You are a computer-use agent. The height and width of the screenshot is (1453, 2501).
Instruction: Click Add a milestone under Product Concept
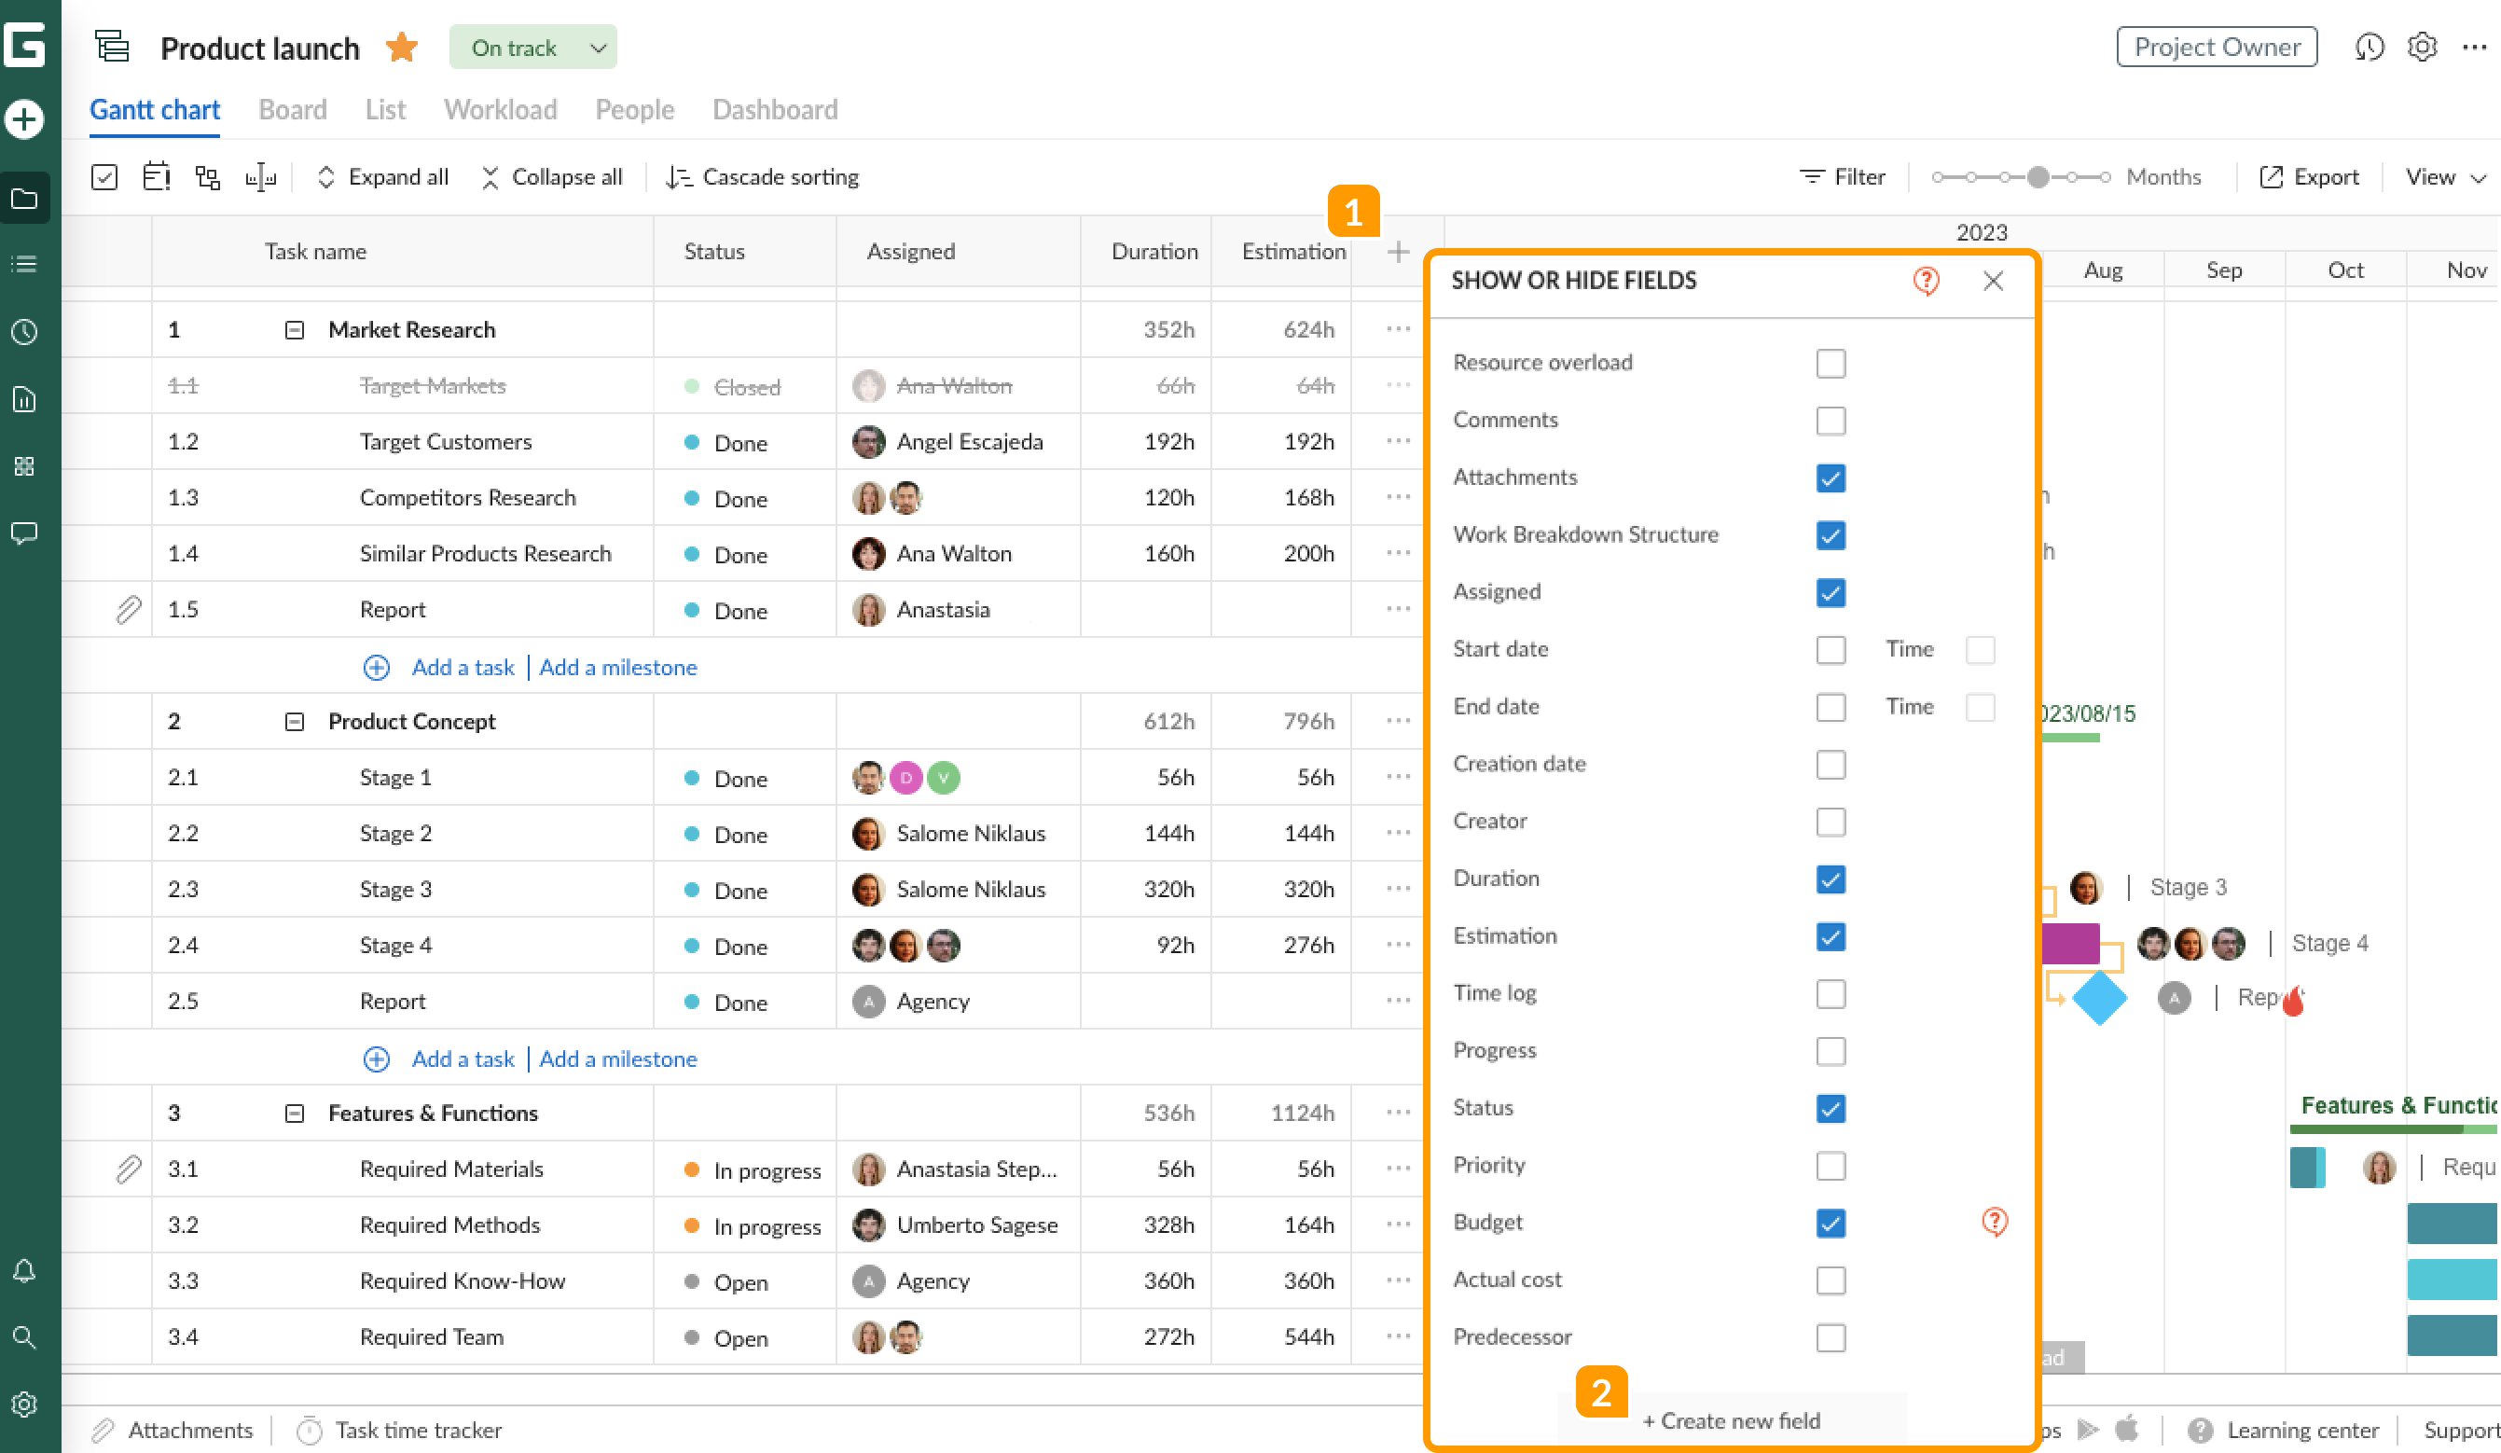617,1059
